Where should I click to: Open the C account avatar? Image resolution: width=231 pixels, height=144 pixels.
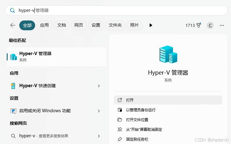click(210, 25)
